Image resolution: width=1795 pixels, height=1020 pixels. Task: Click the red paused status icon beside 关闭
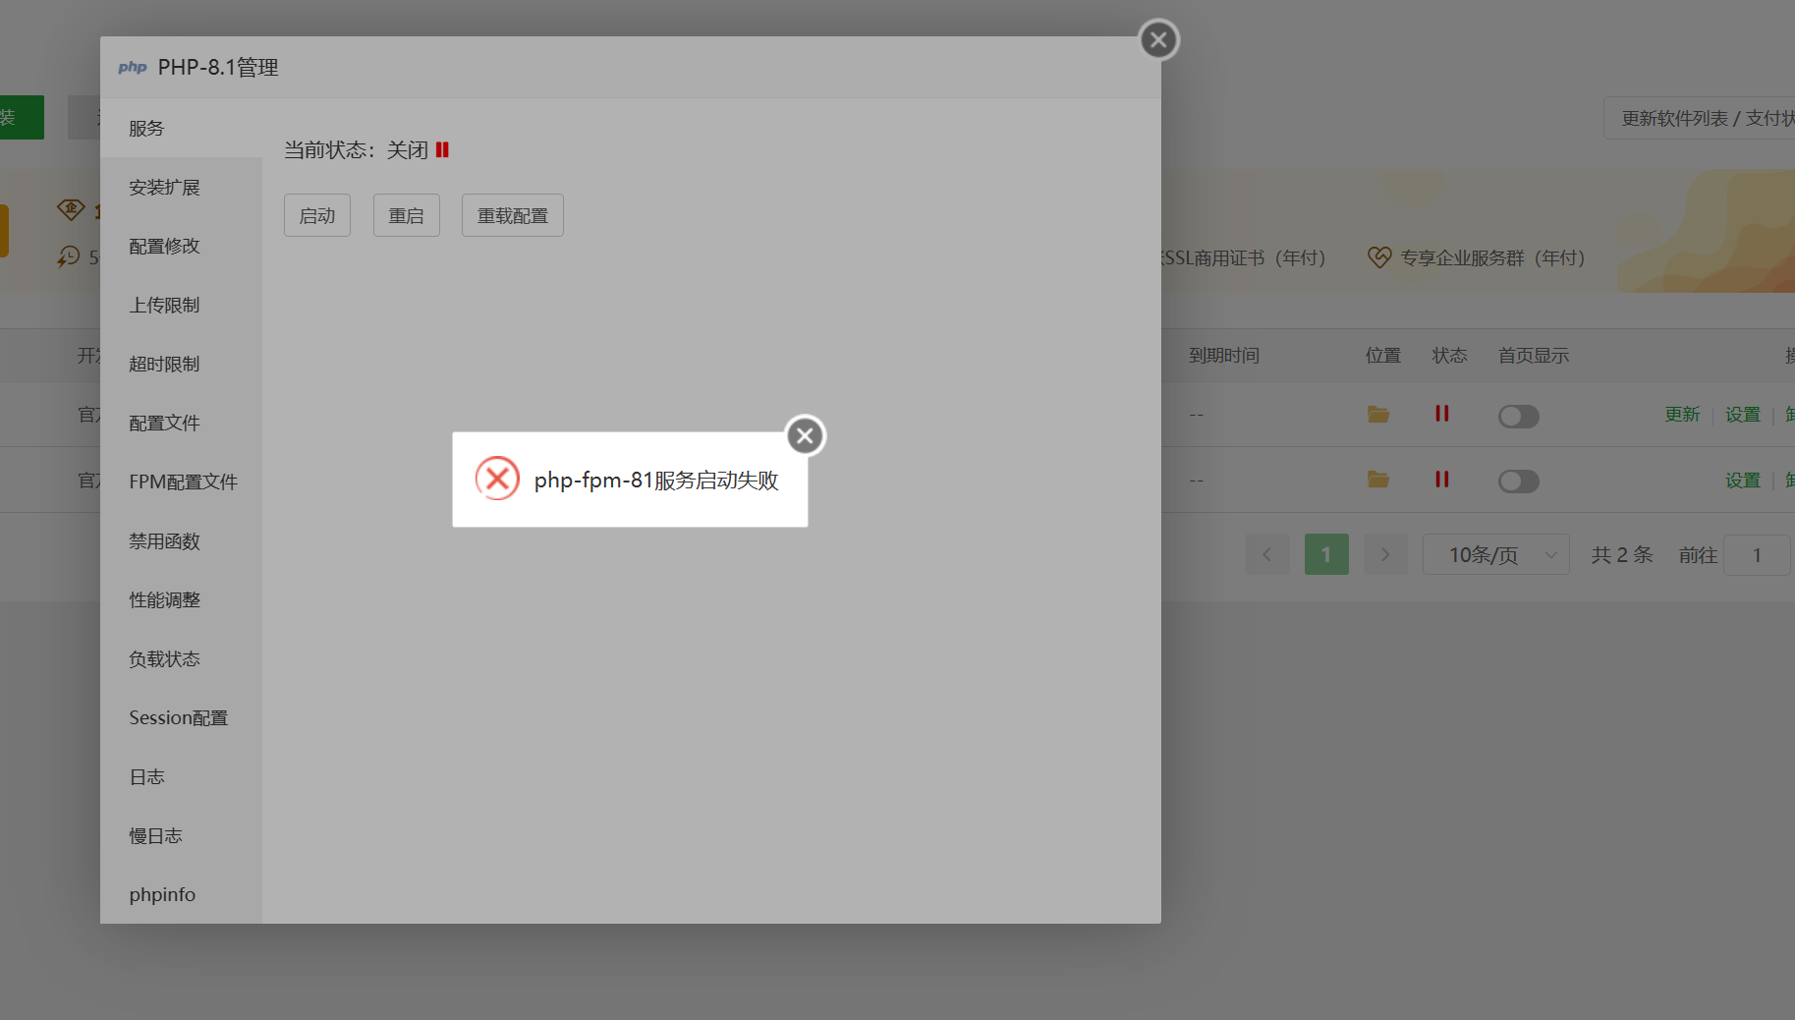click(x=442, y=149)
